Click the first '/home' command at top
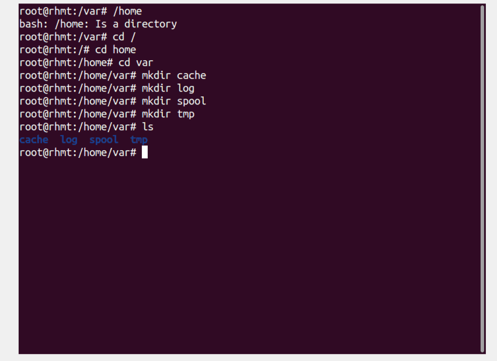The width and height of the screenshot is (497, 361). point(127,12)
